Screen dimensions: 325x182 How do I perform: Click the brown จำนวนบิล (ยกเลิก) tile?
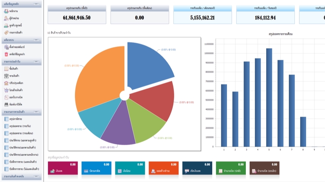[x=264, y=168]
